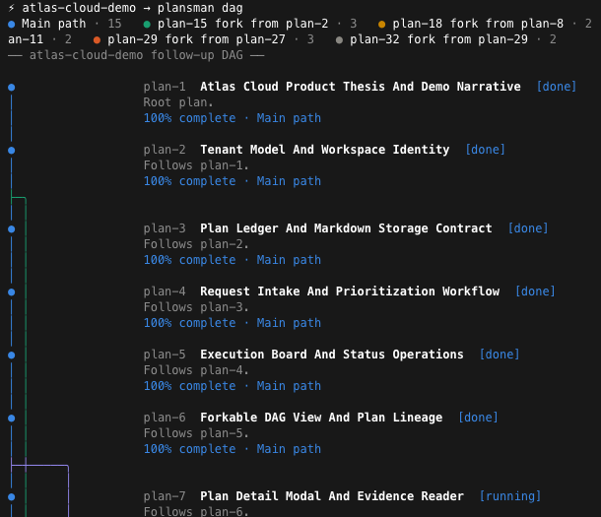Click the [done] status of plan-4
This screenshot has width=601, height=517.
tap(535, 291)
